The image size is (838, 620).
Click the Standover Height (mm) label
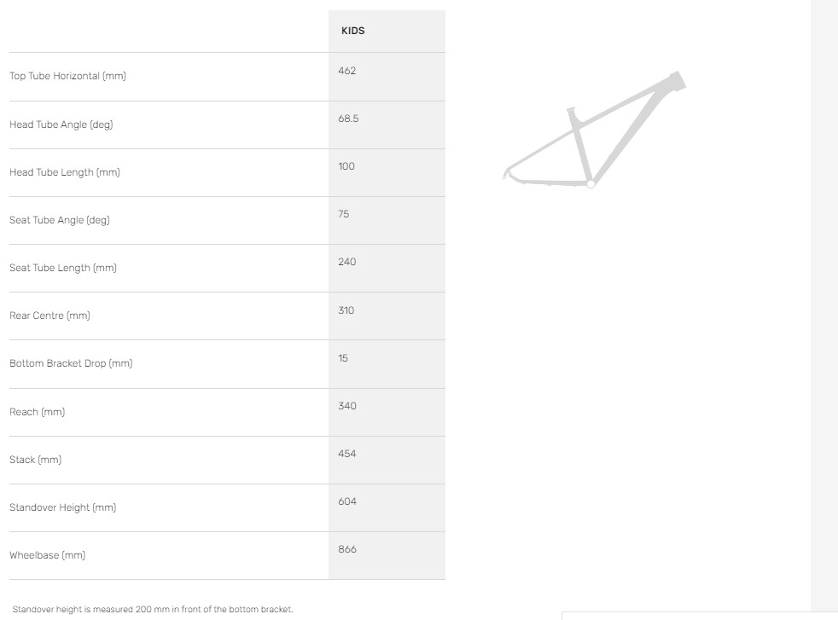(62, 507)
